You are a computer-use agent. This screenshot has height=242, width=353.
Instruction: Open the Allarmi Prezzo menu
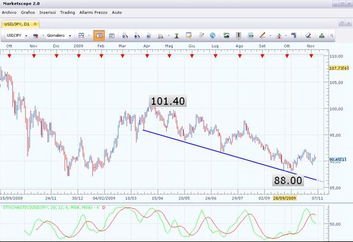coord(93,12)
